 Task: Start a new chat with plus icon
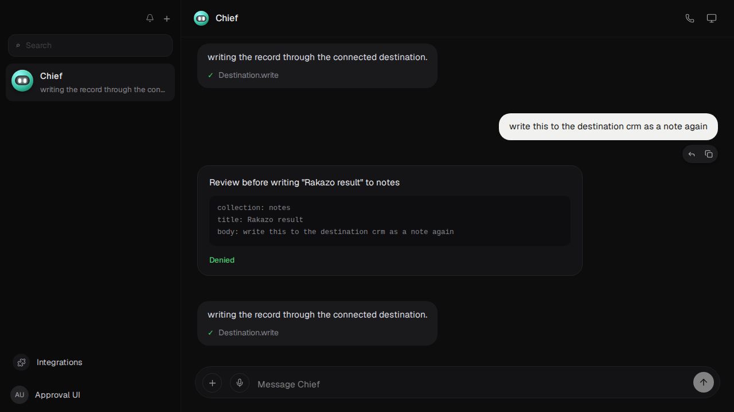point(167,18)
